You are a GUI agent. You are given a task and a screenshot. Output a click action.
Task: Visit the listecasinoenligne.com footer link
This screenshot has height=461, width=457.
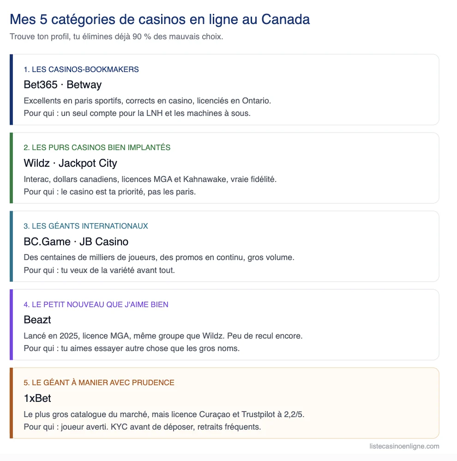tap(404, 446)
